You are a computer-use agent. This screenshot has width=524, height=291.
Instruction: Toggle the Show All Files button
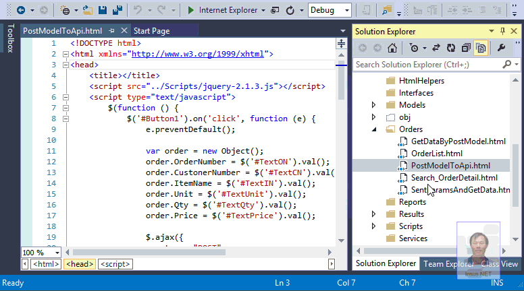tap(481, 48)
